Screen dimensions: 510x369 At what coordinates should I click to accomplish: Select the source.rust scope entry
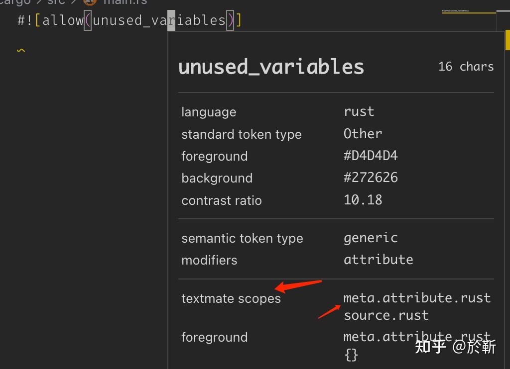click(386, 315)
